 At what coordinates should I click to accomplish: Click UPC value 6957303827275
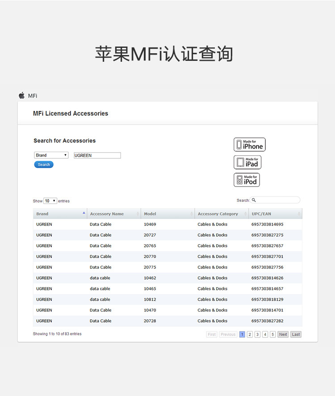(x=267, y=235)
